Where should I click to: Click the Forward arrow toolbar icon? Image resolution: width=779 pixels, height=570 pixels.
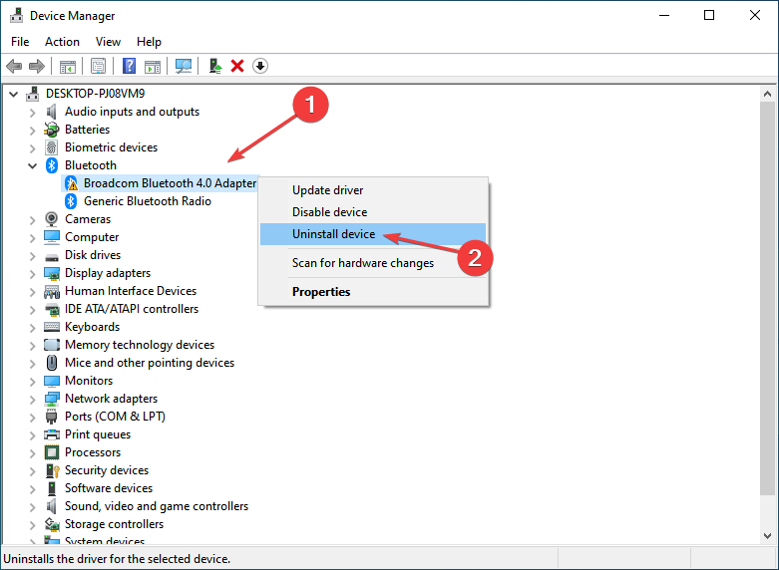pos(37,66)
